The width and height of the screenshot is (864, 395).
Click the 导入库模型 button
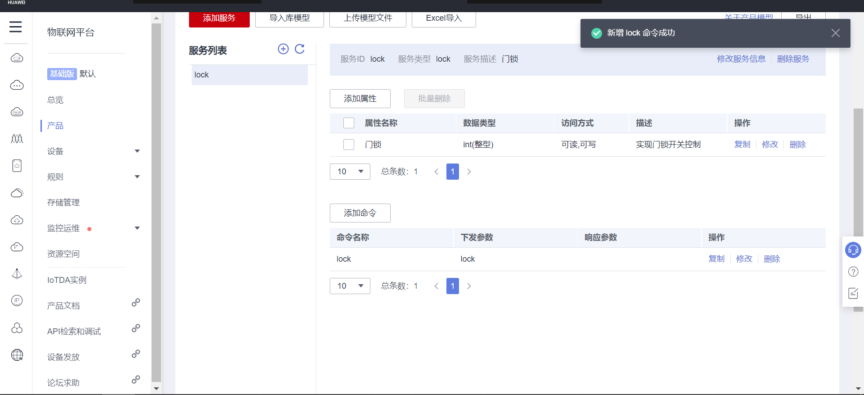coord(289,18)
